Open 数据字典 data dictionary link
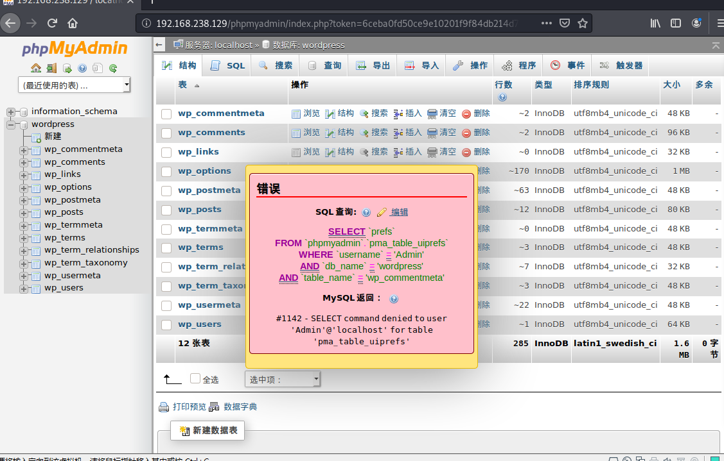The height and width of the screenshot is (461, 724). (x=240, y=407)
